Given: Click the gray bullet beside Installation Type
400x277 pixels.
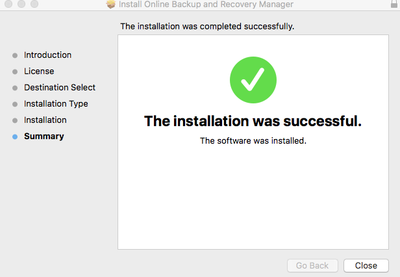Looking at the screenshot, I should pyautogui.click(x=15, y=104).
